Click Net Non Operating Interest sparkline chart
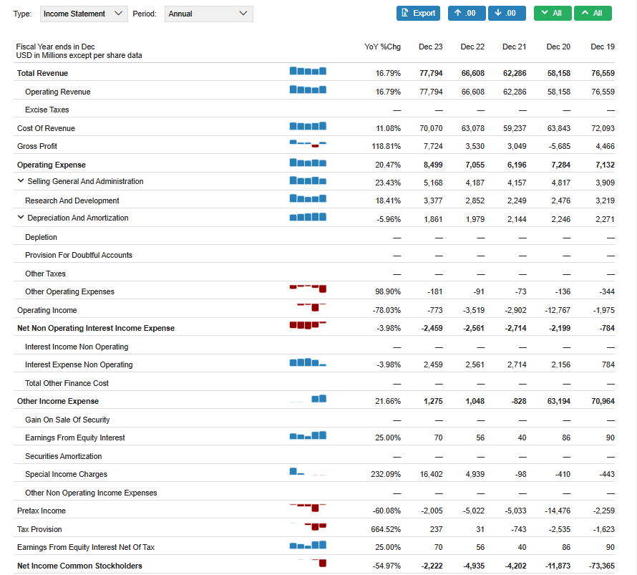Image resolution: width=637 pixels, height=575 pixels. point(308,324)
